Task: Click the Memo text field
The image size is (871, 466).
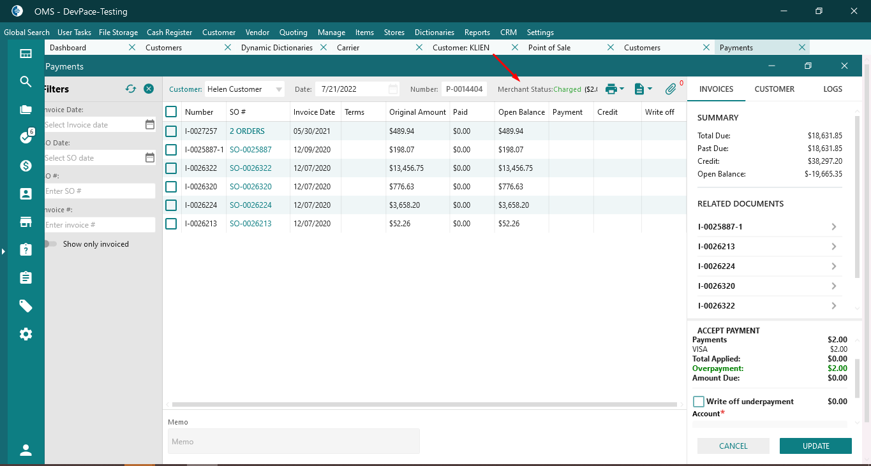Action: tap(294, 441)
